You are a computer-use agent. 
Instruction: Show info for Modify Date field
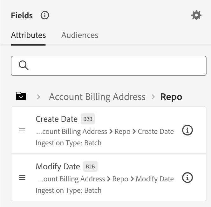tap(187, 178)
